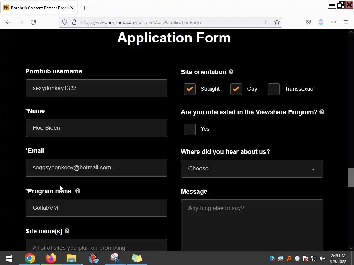354x265 pixels.
Task: Open the Snipping Tool taskbar icon
Action: coord(115,258)
